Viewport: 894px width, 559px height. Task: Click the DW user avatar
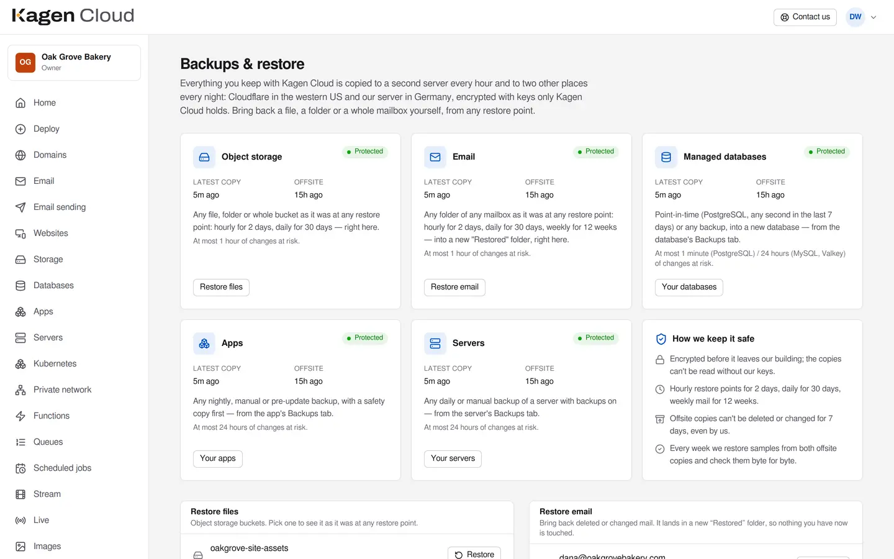pos(856,17)
